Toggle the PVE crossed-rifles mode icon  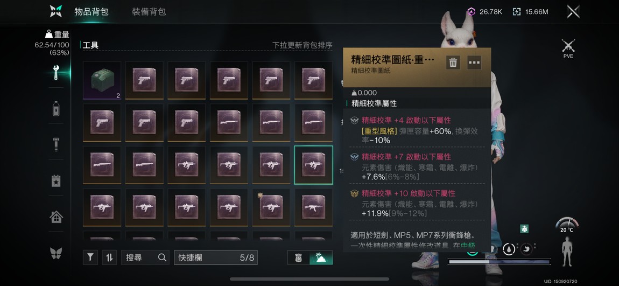tap(568, 48)
